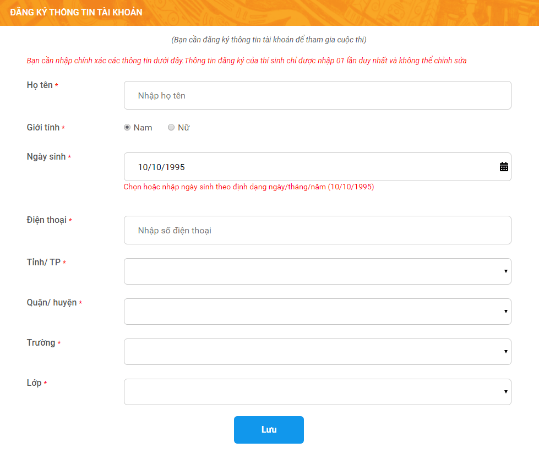Click the "Giới tính" label text
Screen dimensions: 539x453
click(43, 128)
